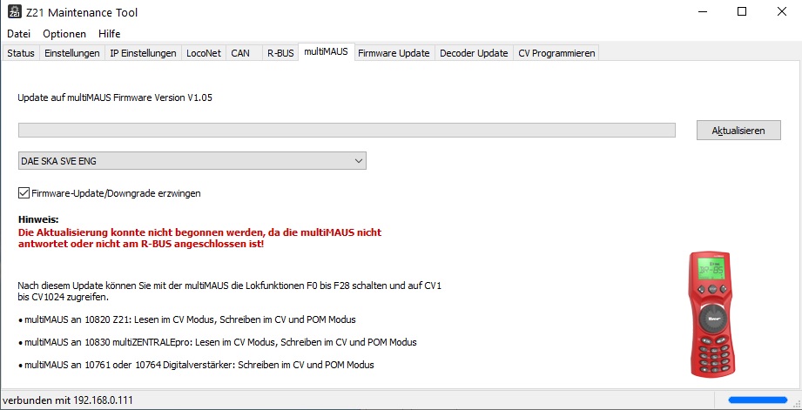Switch to the R-BUS tab
This screenshot has height=410, width=802.
[x=280, y=53]
